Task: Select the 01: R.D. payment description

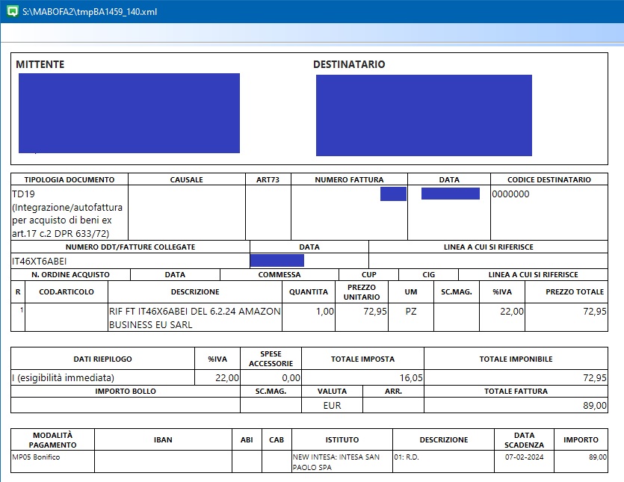Action: (407, 457)
